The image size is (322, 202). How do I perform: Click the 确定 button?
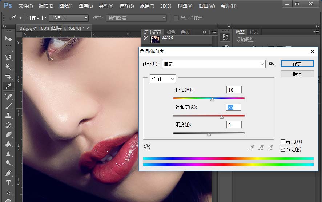(x=297, y=64)
